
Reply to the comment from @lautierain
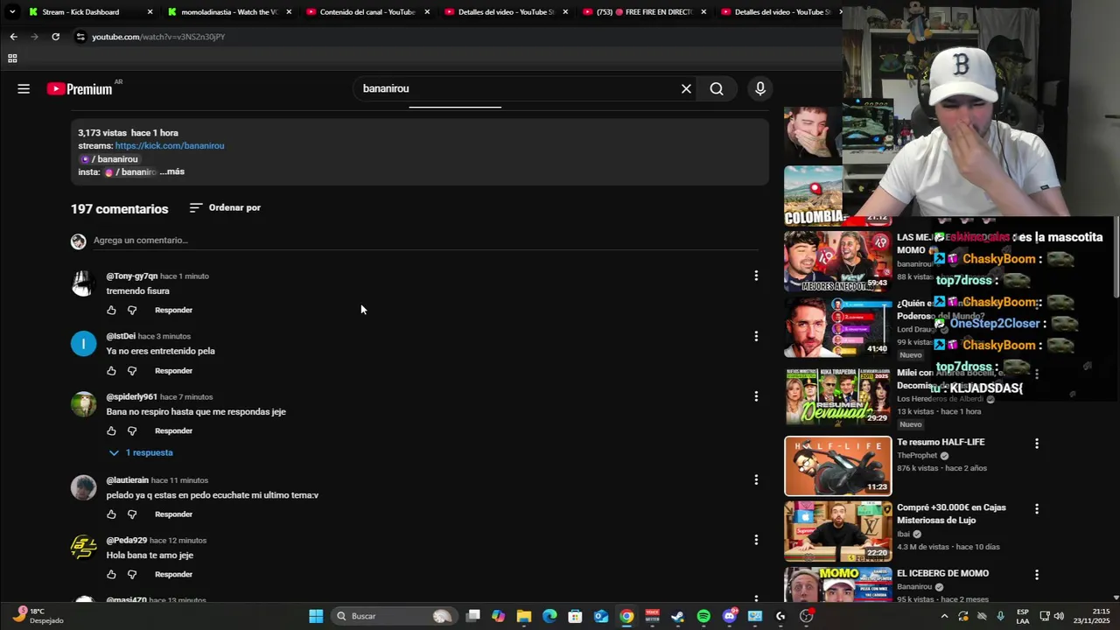[x=173, y=514]
